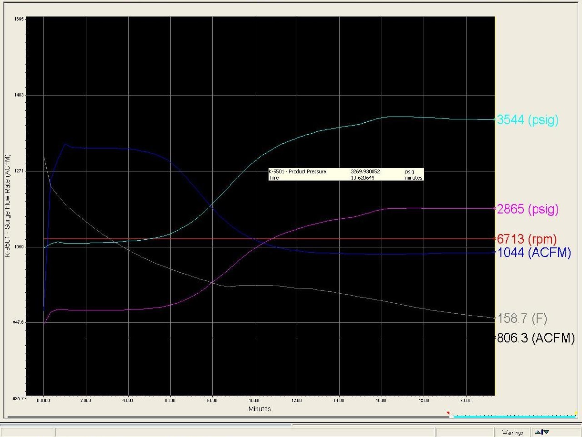Click the 6713 (rpm) red label
This screenshot has width=582, height=437.
[x=526, y=239]
